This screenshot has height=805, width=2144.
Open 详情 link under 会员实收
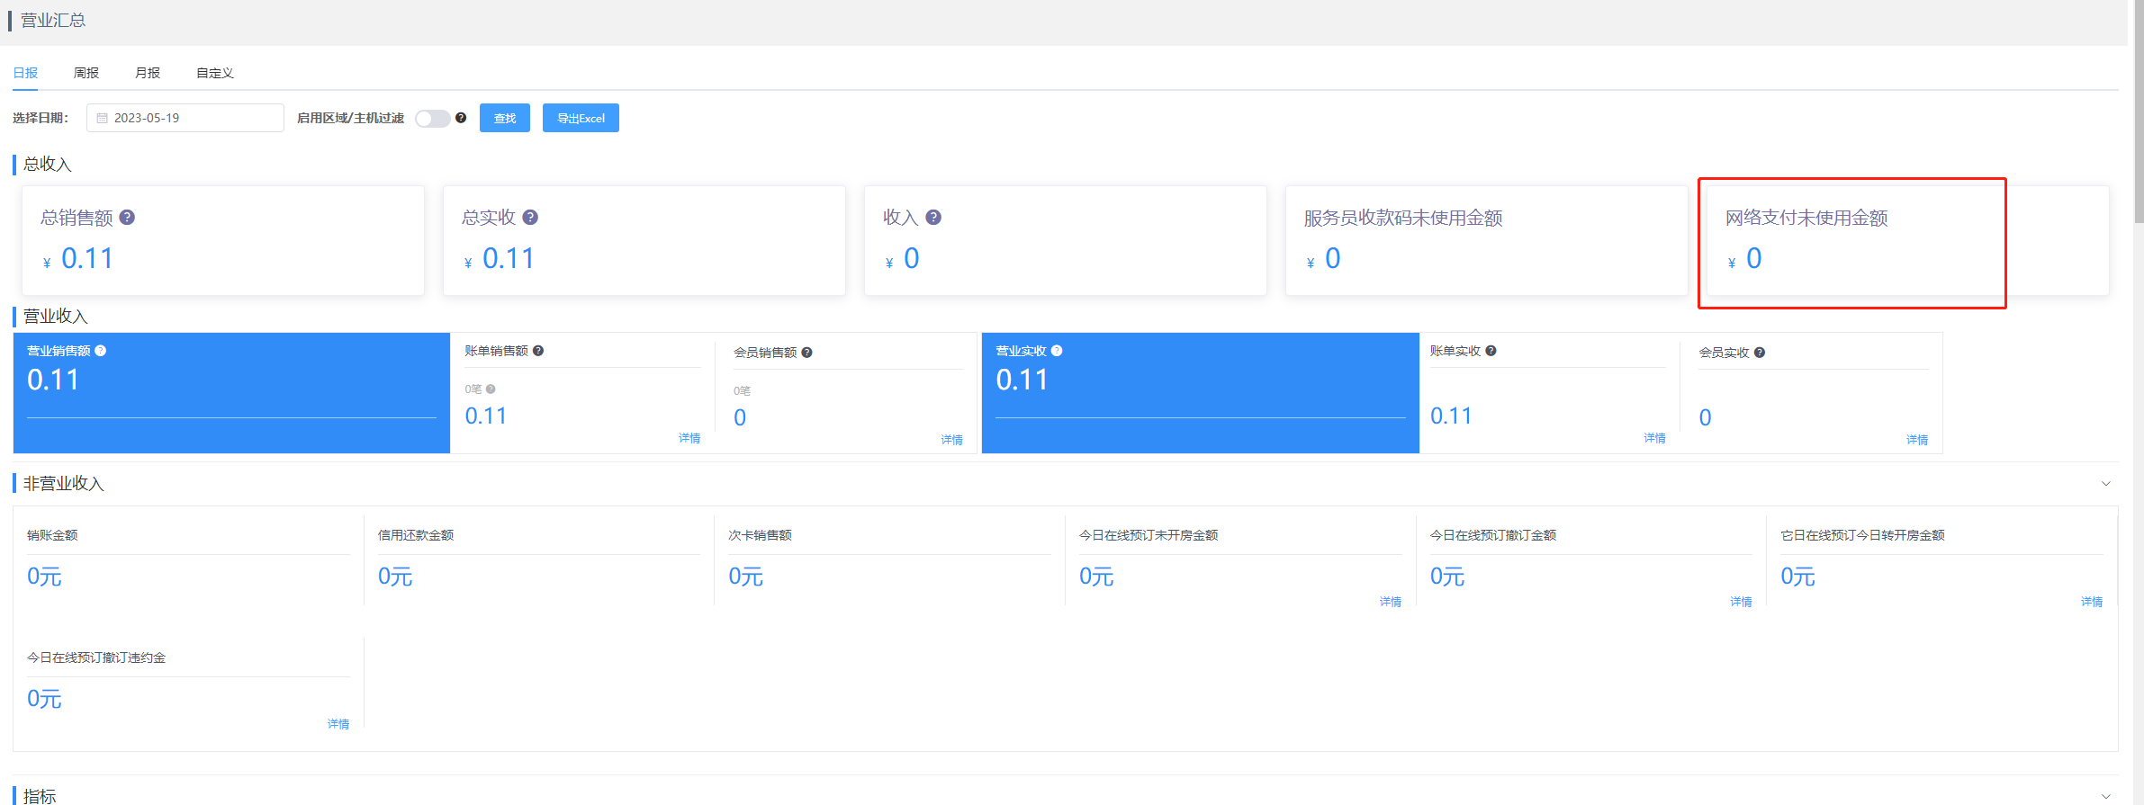coord(1917,440)
